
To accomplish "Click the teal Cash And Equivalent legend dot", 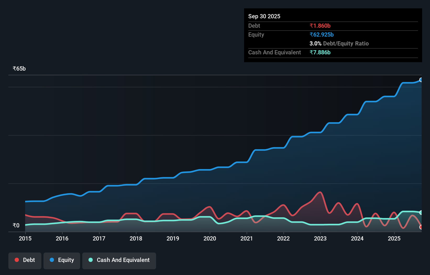I will coord(90,260).
